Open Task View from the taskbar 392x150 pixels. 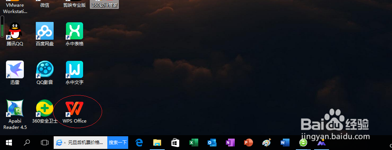tap(44, 143)
